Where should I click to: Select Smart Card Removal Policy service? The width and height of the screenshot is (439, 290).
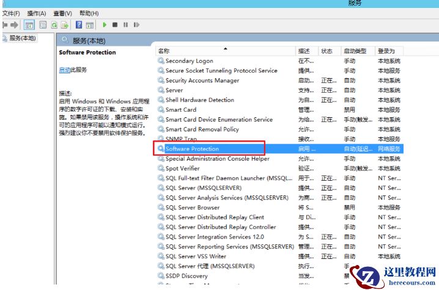[280, 129]
